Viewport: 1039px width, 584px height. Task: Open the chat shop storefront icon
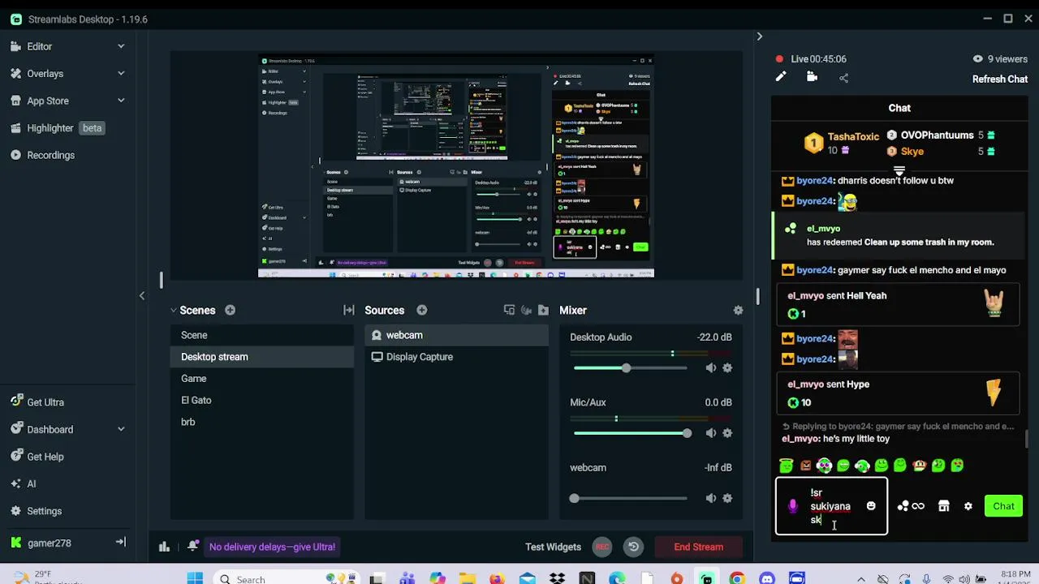[943, 506]
